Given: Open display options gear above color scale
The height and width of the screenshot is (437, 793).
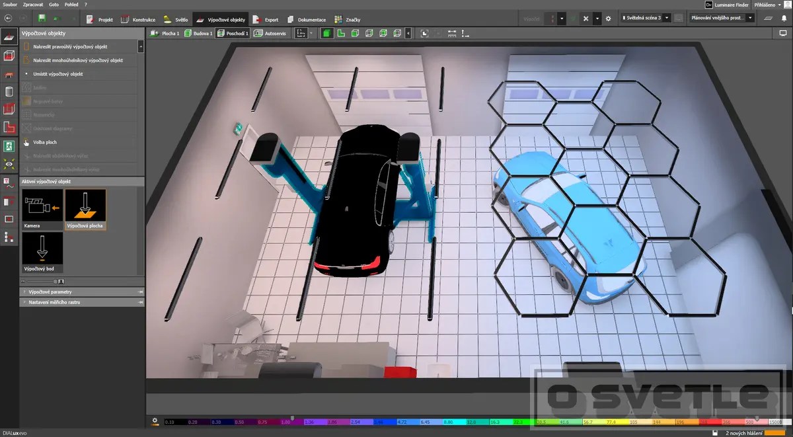Looking at the screenshot, I should tap(155, 420).
